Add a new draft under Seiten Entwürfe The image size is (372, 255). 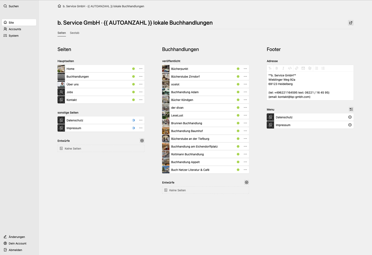coord(142,141)
